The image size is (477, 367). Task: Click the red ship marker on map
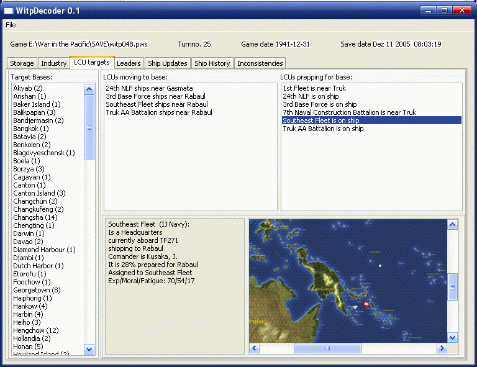tap(366, 304)
